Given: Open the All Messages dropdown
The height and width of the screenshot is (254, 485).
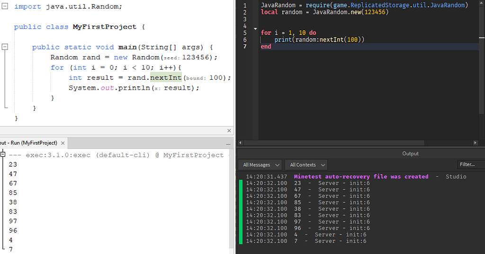Looking at the screenshot, I should click(x=261, y=165).
